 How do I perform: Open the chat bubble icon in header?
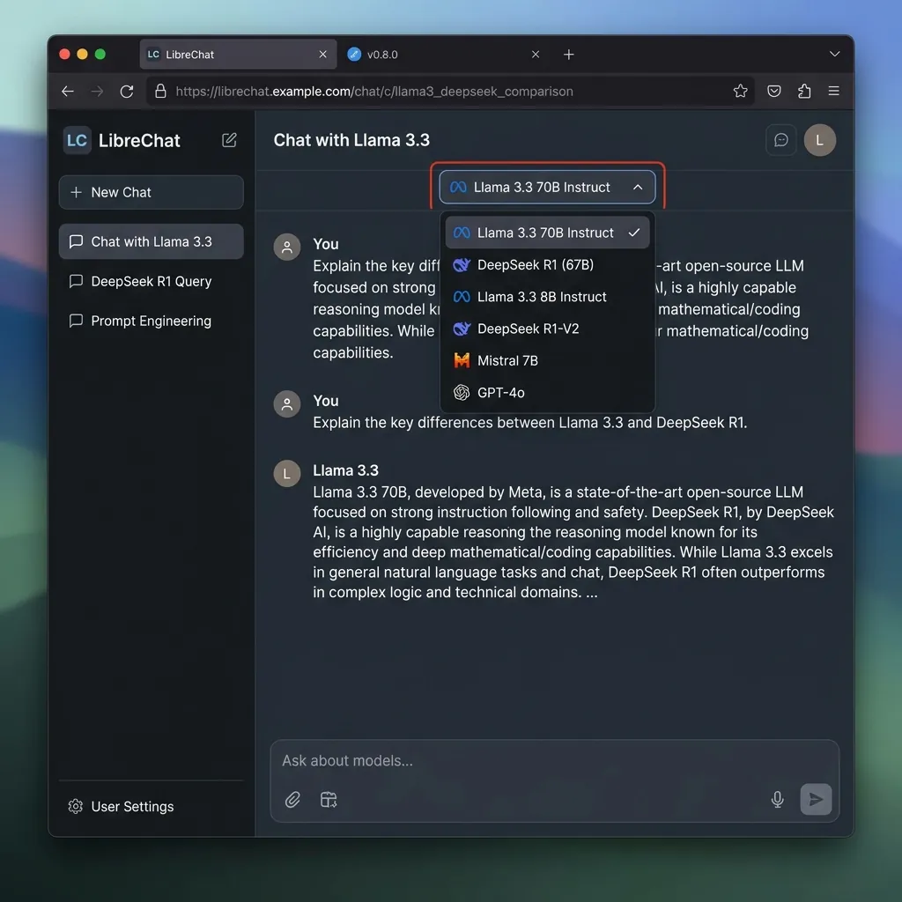click(x=780, y=140)
